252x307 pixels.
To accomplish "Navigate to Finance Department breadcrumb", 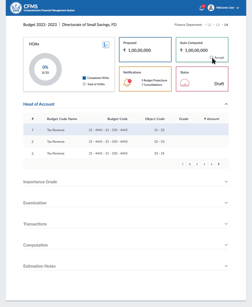I will (x=188, y=25).
